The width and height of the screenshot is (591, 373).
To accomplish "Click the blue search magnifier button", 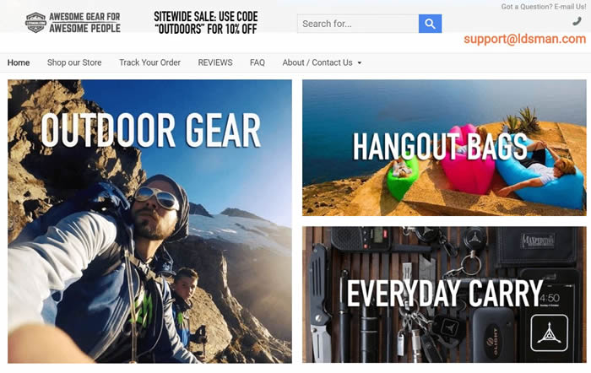I will click(x=430, y=24).
